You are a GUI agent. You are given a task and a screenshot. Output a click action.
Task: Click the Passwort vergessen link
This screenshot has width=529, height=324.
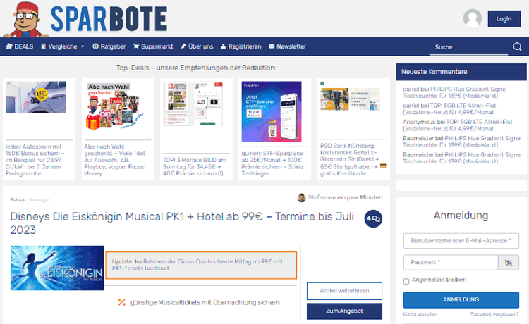(494, 314)
